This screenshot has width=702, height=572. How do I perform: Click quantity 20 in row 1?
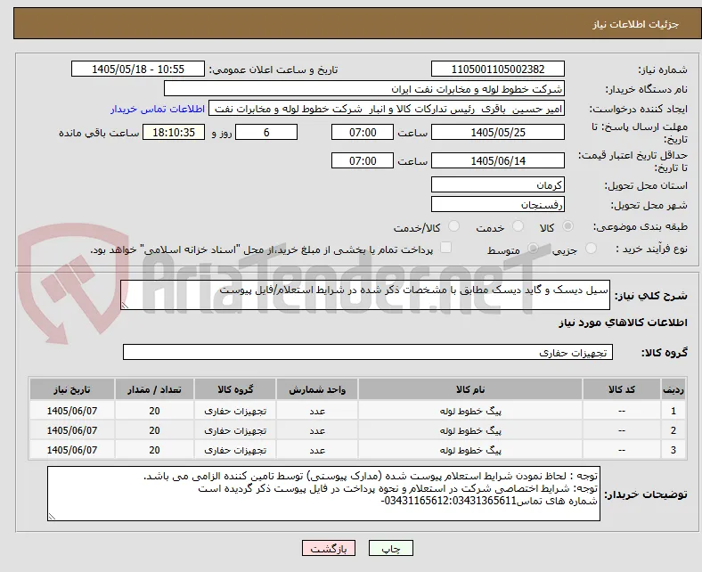tap(154, 411)
